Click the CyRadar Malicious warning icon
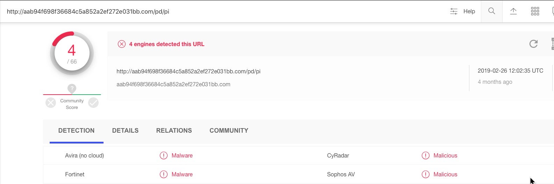554x184 pixels. (425, 156)
